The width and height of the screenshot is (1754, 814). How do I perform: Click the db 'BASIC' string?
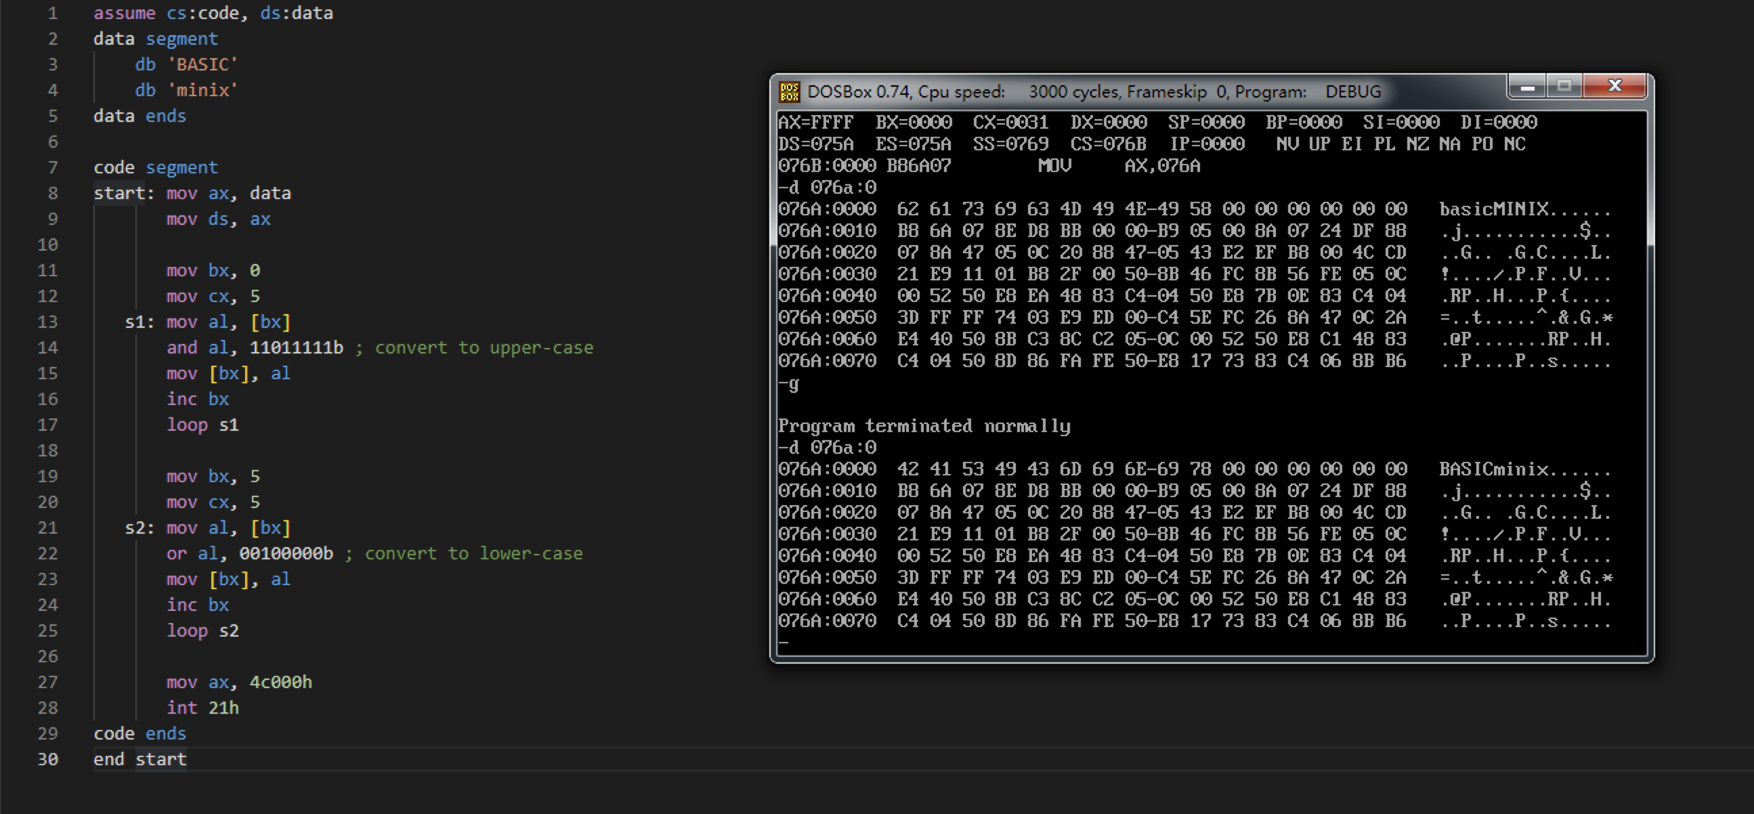click(x=203, y=64)
